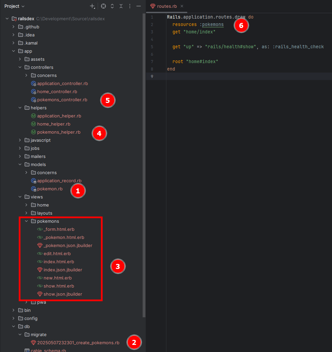Image resolution: width=332 pixels, height=352 pixels.
Task: Click the Expand All icon in Project toolbar
Action: pyautogui.click(x=112, y=6)
